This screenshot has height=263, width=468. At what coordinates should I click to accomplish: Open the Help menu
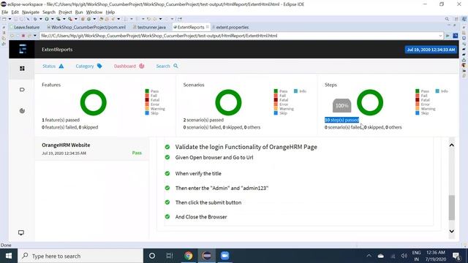click(x=110, y=12)
